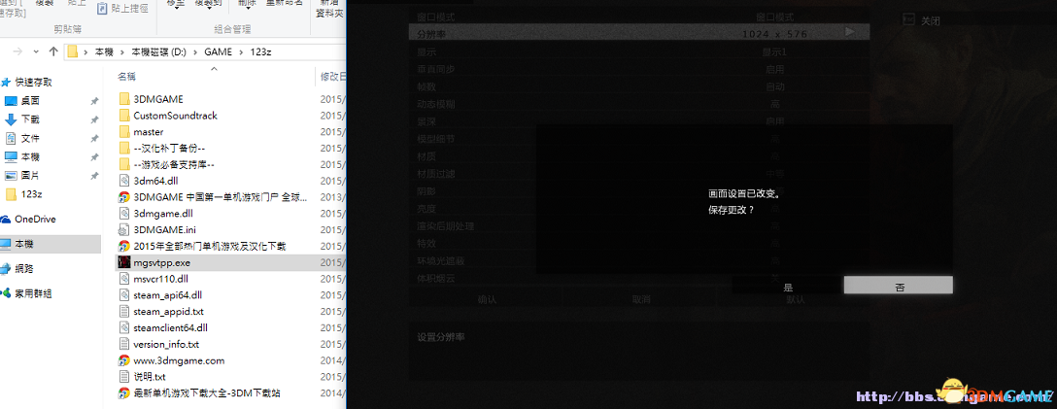Select the 帧数 setting row

pyautogui.click(x=639, y=86)
